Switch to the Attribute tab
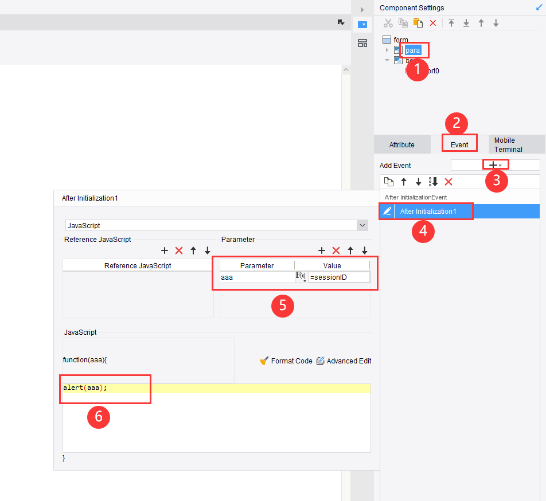The height and width of the screenshot is (501, 546). 402,144
